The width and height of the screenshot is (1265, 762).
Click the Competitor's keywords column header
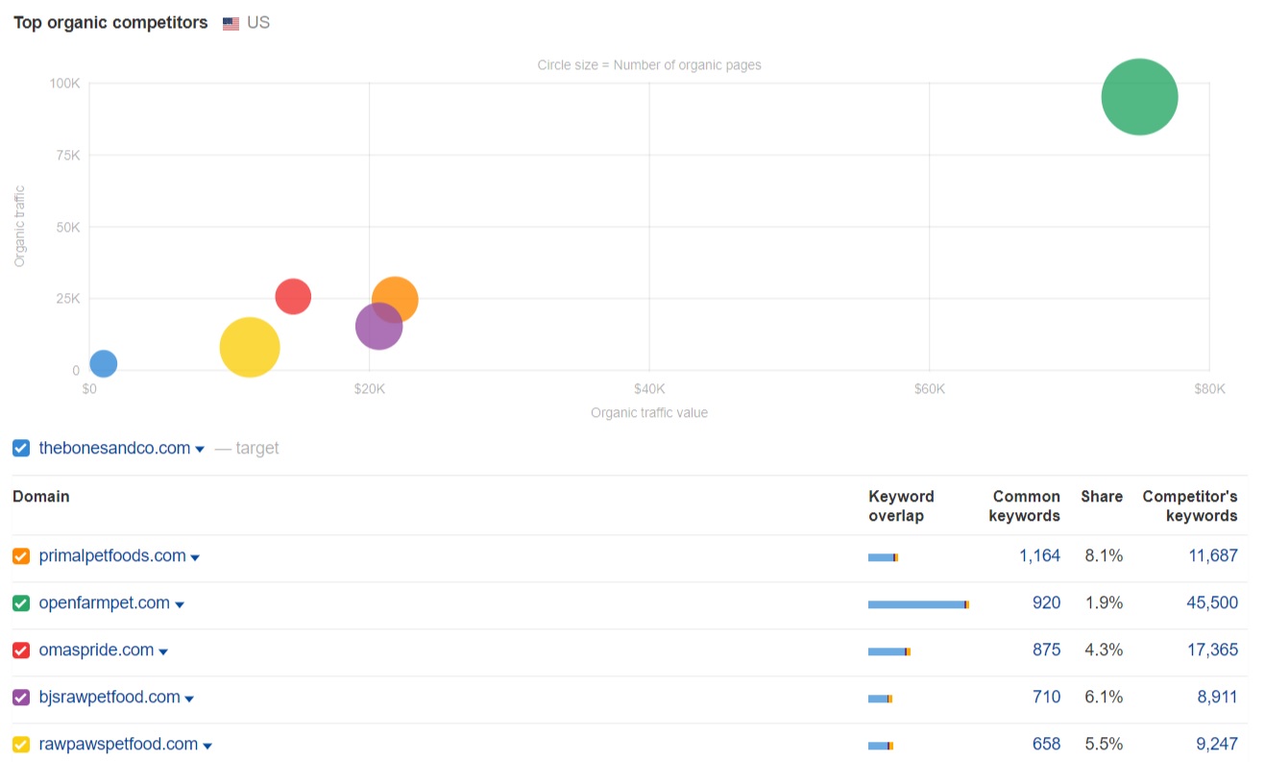1189,505
